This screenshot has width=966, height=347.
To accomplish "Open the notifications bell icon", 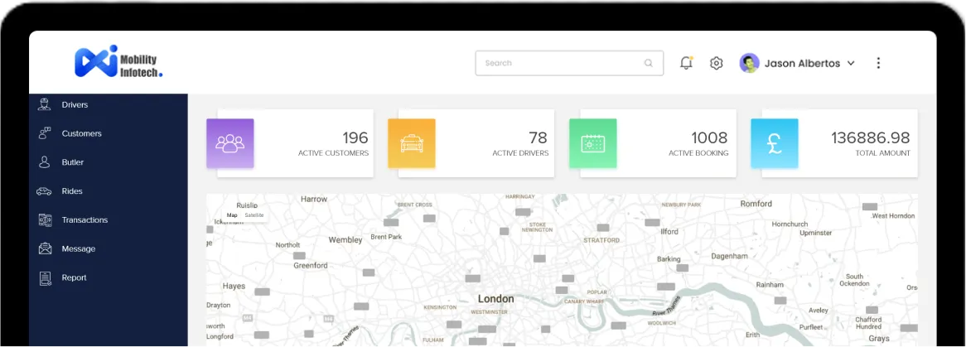I will click(686, 63).
